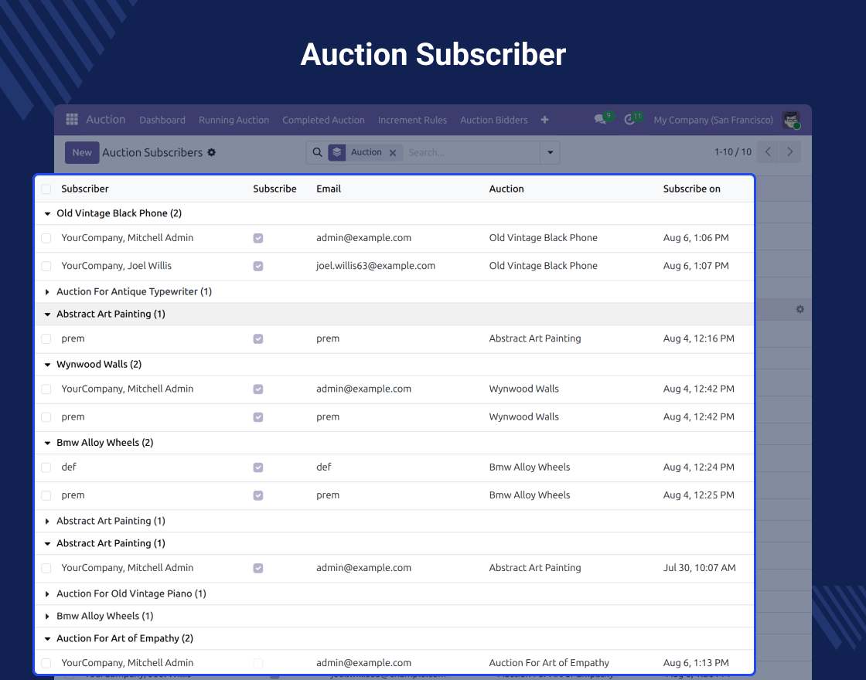Viewport: 866px width, 680px height.
Task: Select the prem row under Abstract Art Painting
Action: click(x=46, y=339)
